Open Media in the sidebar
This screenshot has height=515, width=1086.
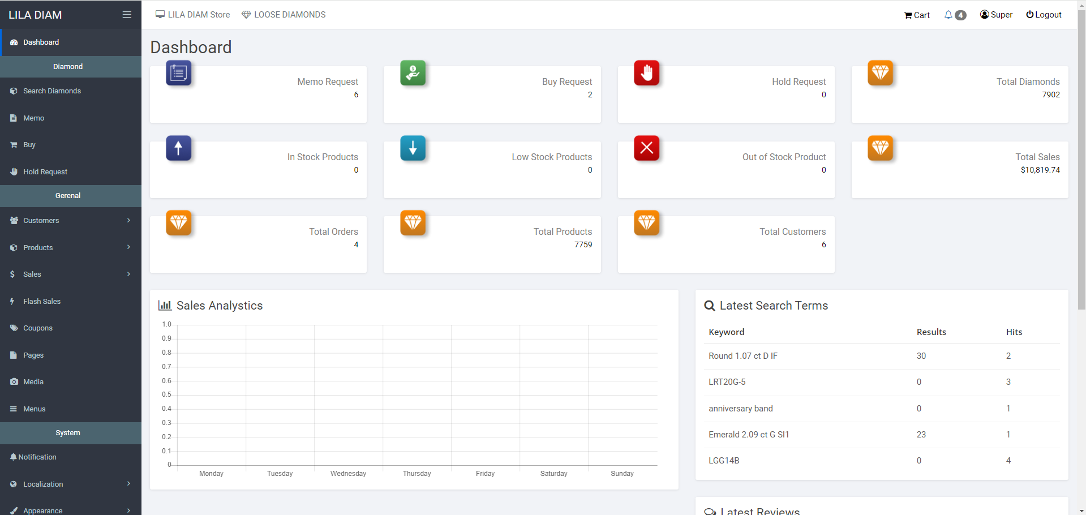(71, 382)
